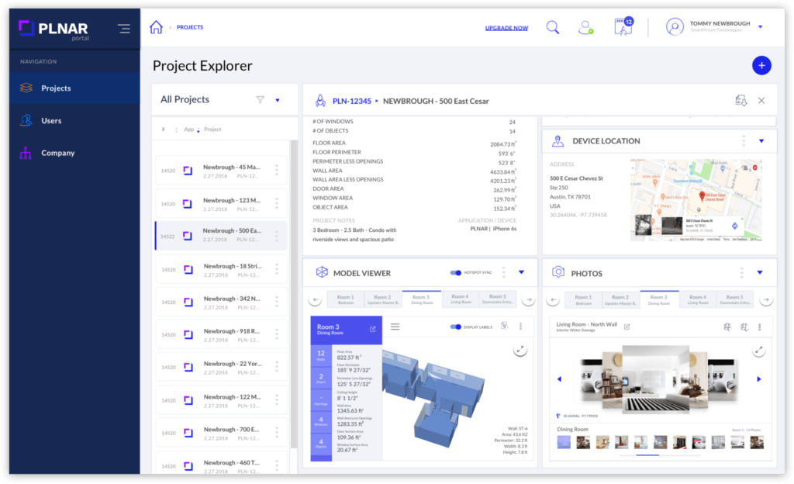Image resolution: width=794 pixels, height=484 pixels.
Task: Open notifications icon with badge 12
Action: point(623,27)
